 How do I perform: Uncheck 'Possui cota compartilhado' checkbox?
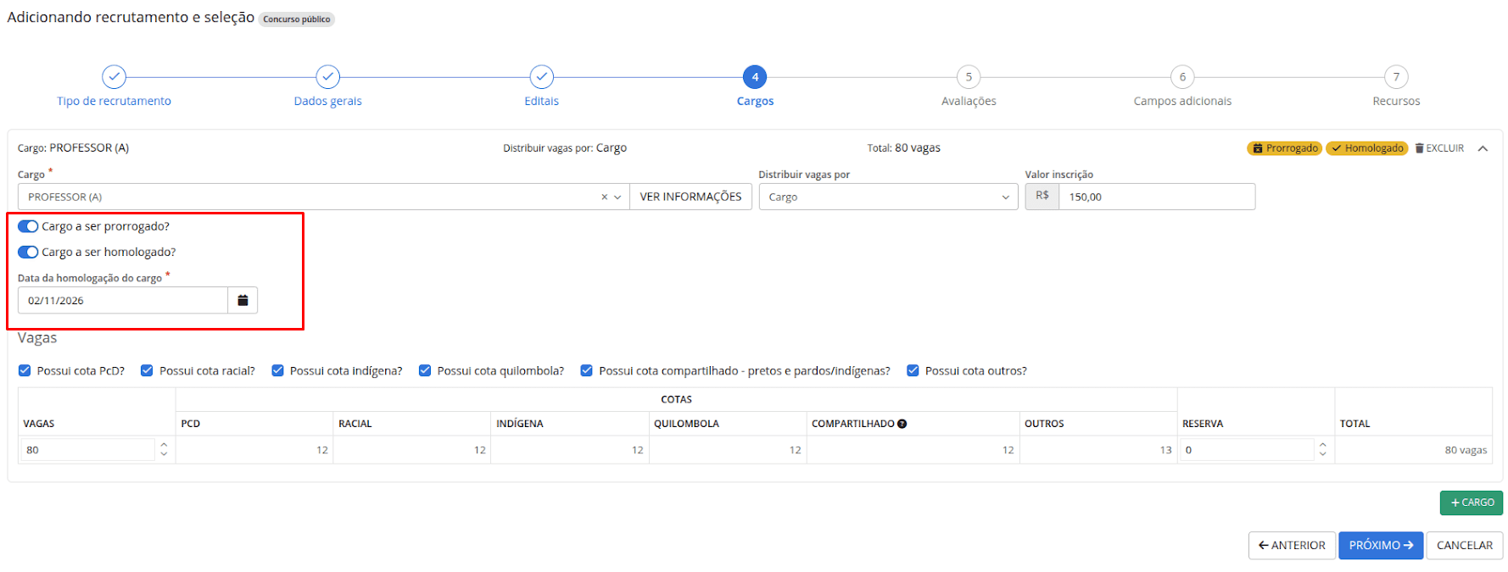click(x=586, y=370)
